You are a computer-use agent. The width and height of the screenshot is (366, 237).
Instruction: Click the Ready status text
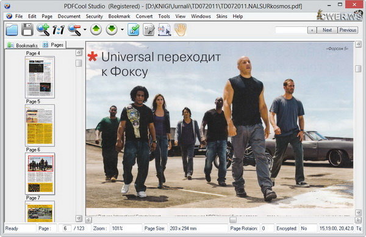12,228
